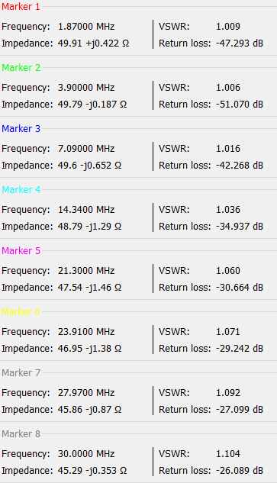
Task: Select the gray Marker 7 title
Action: point(21,372)
